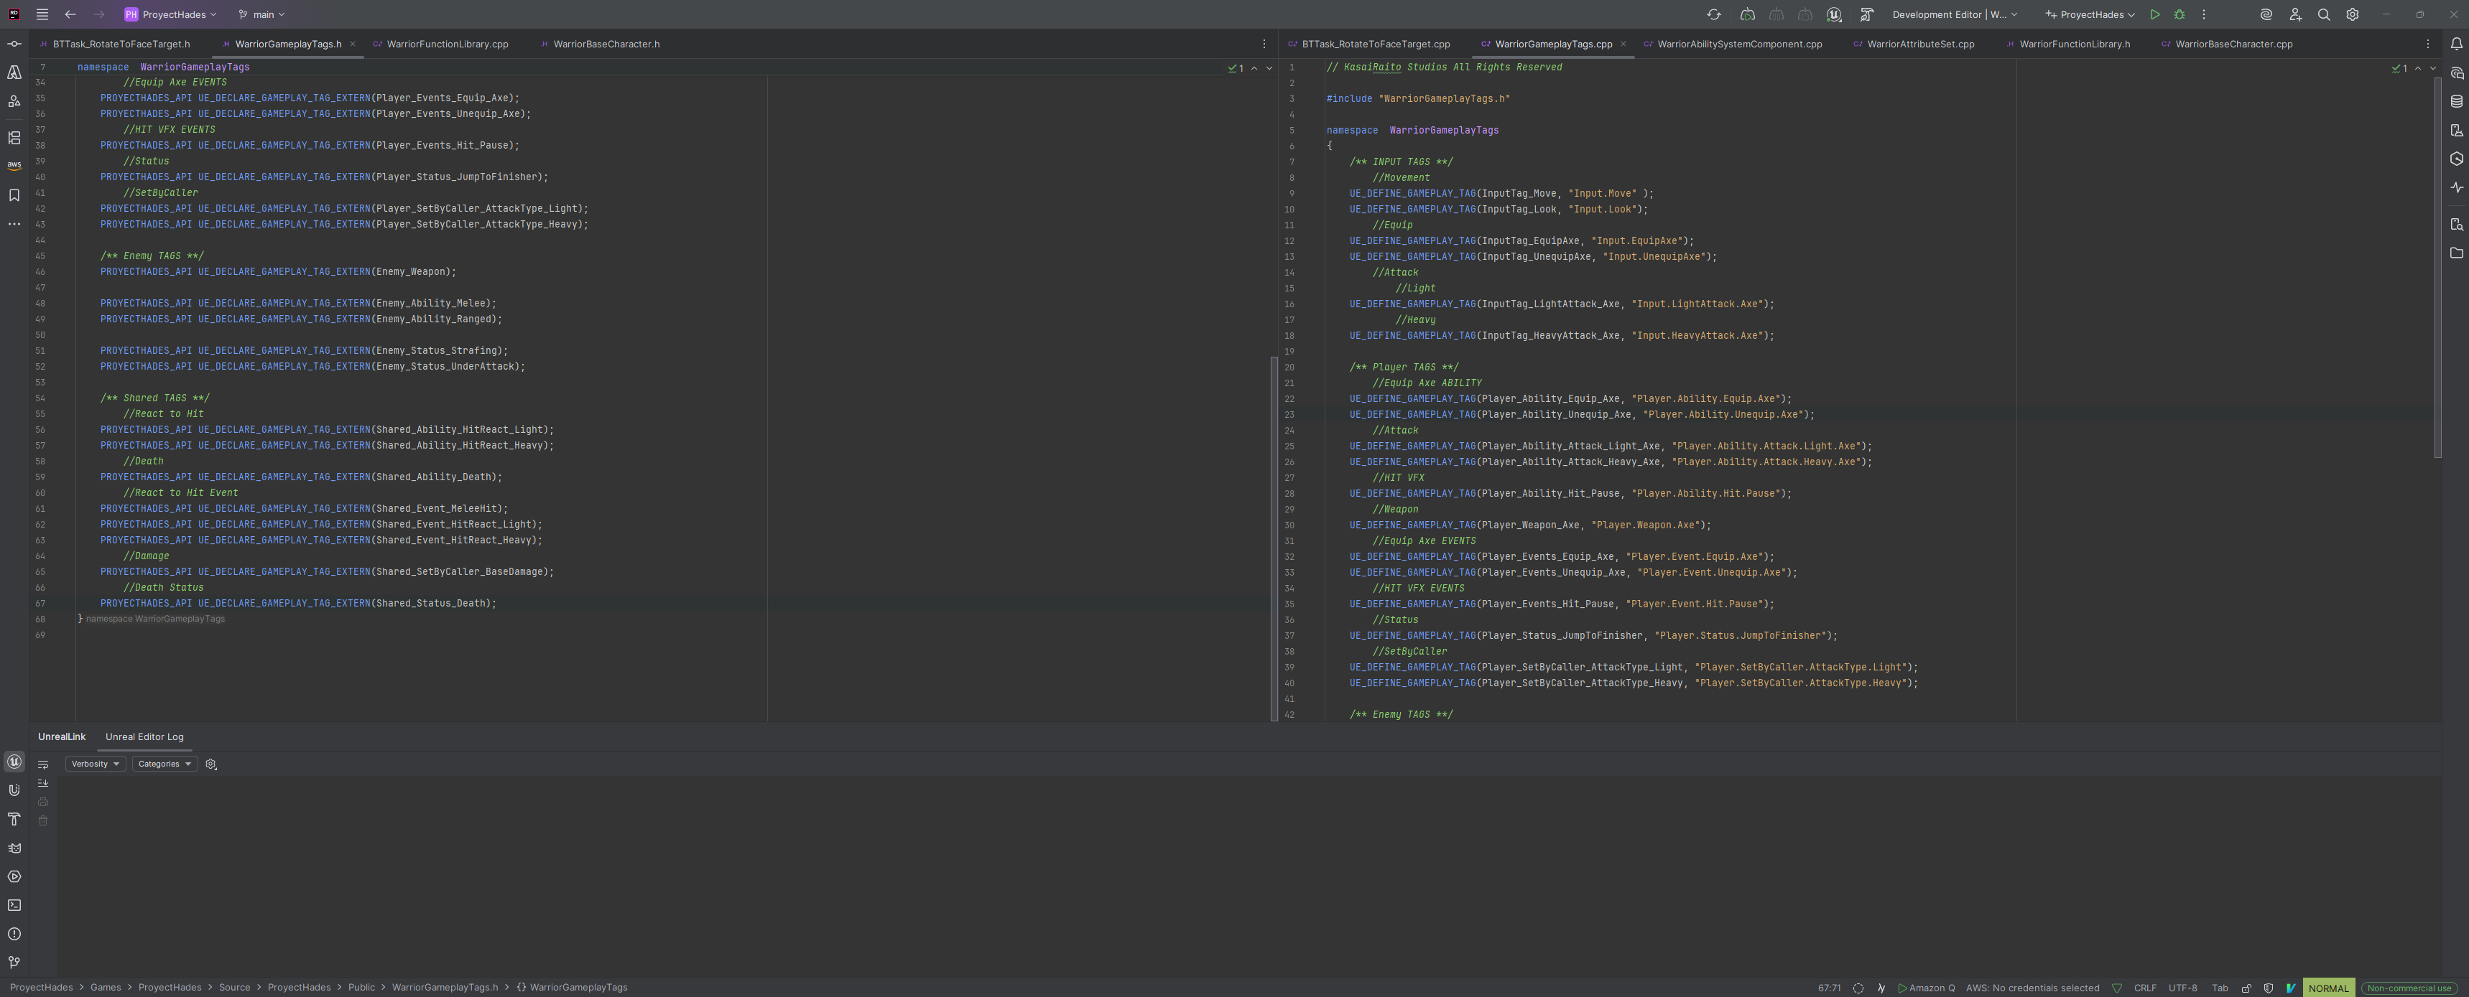
Task: Click WarriorGameplayTags.h breadcrumb
Action: (445, 988)
